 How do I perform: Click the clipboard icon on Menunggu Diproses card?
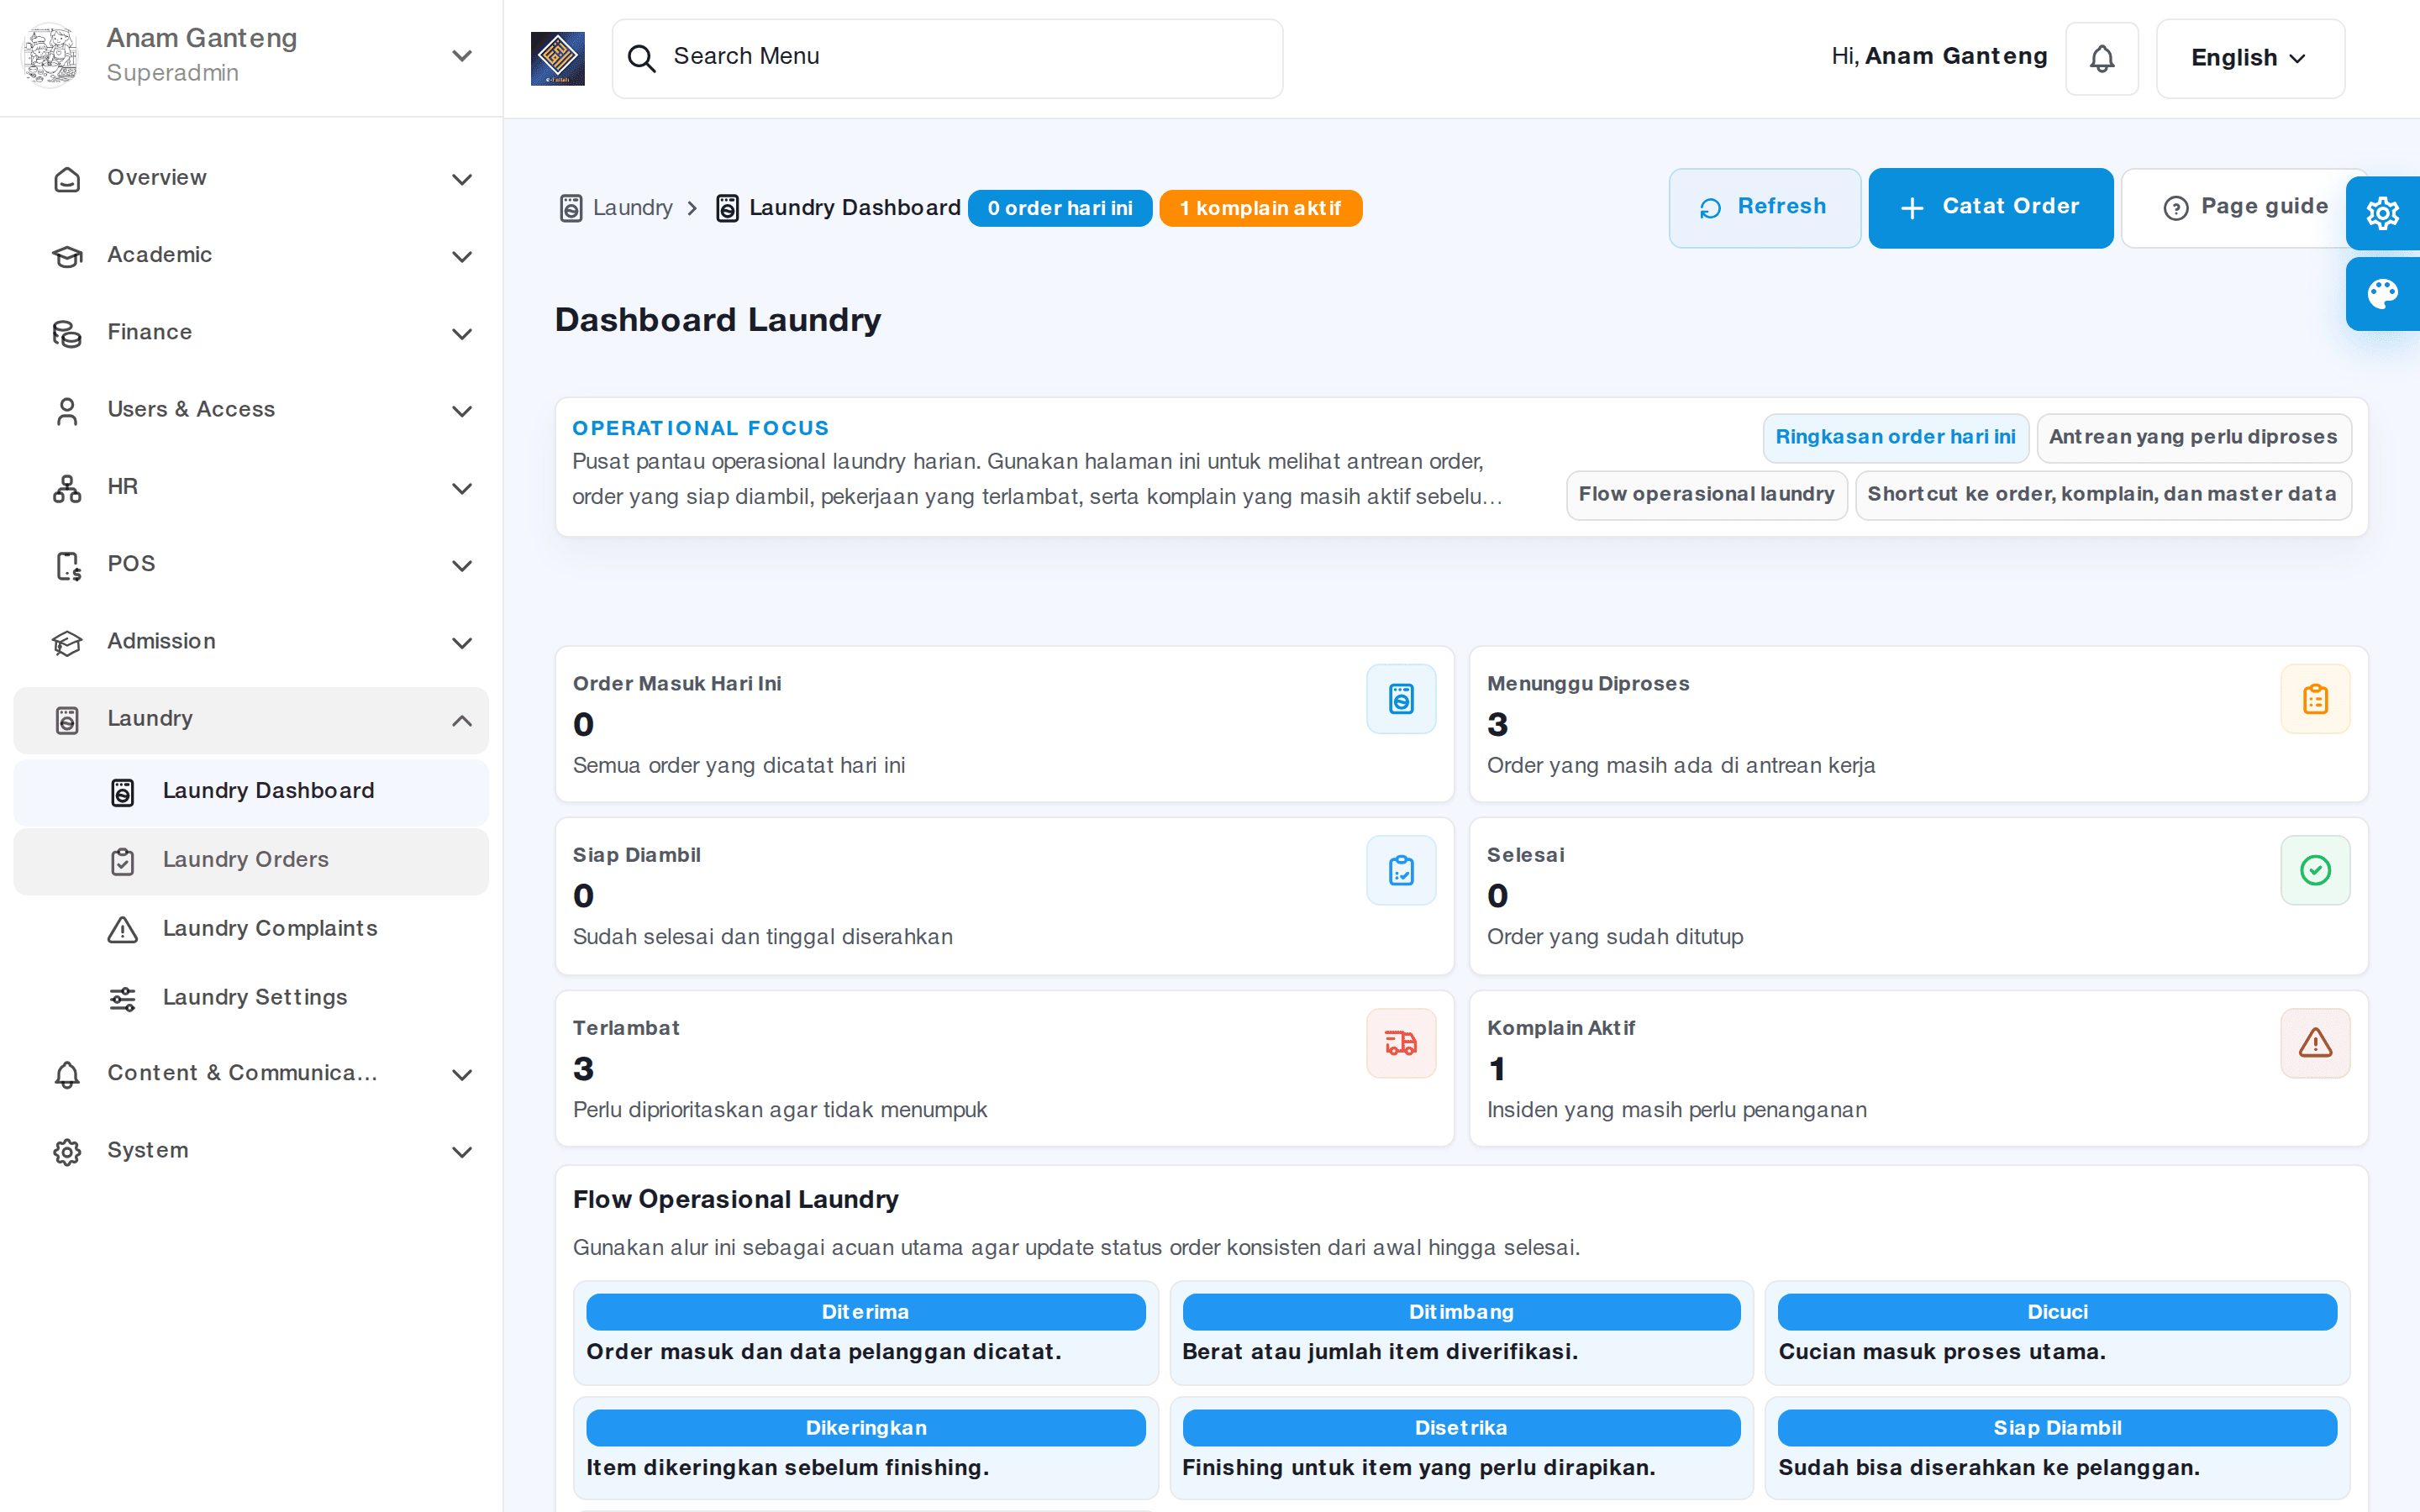(x=2315, y=699)
